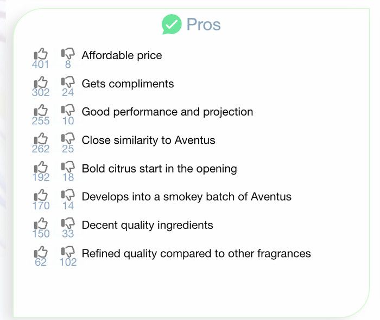Dislike Close similarity to Aventus
Image resolution: width=380 pixels, height=320 pixels.
click(x=68, y=139)
